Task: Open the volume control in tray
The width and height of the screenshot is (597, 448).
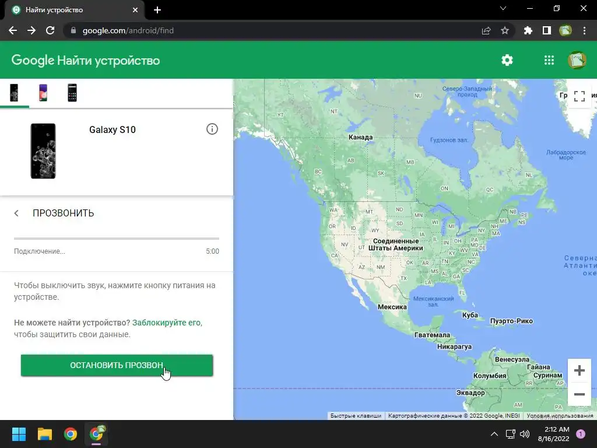Action: point(525,434)
